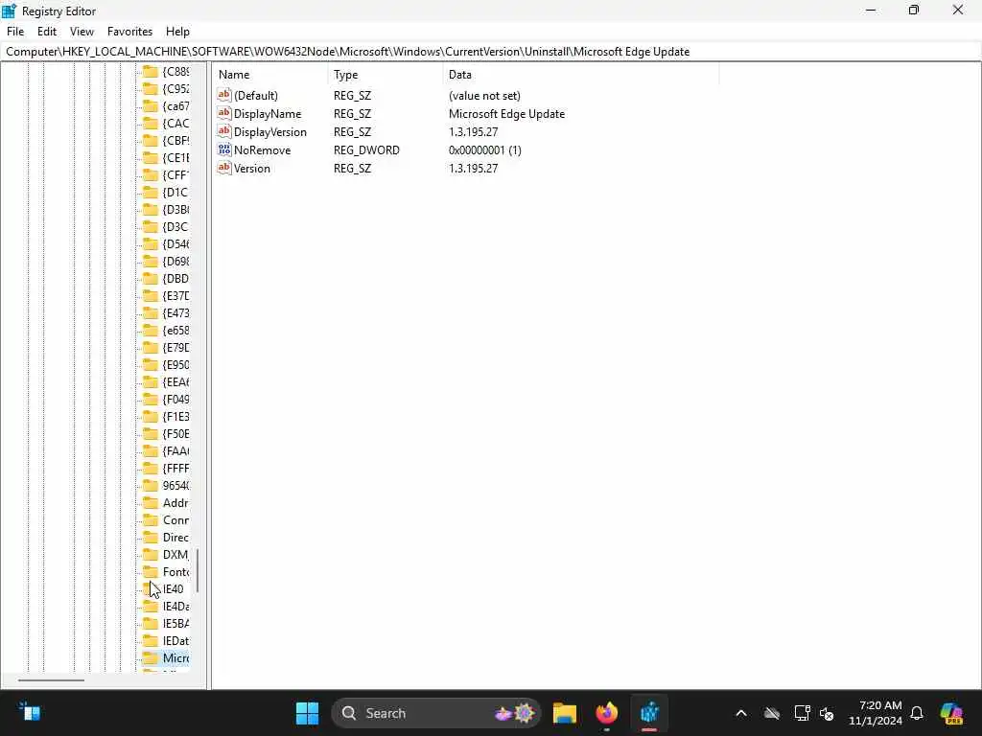Select {C88 folder icon in tree
Image resolution: width=982 pixels, height=736 pixels.
coord(151,71)
